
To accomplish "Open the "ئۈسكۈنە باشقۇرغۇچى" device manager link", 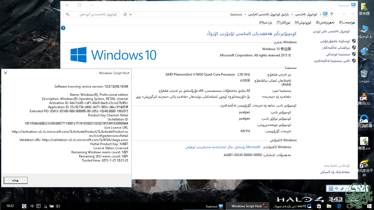I will [335, 41].
